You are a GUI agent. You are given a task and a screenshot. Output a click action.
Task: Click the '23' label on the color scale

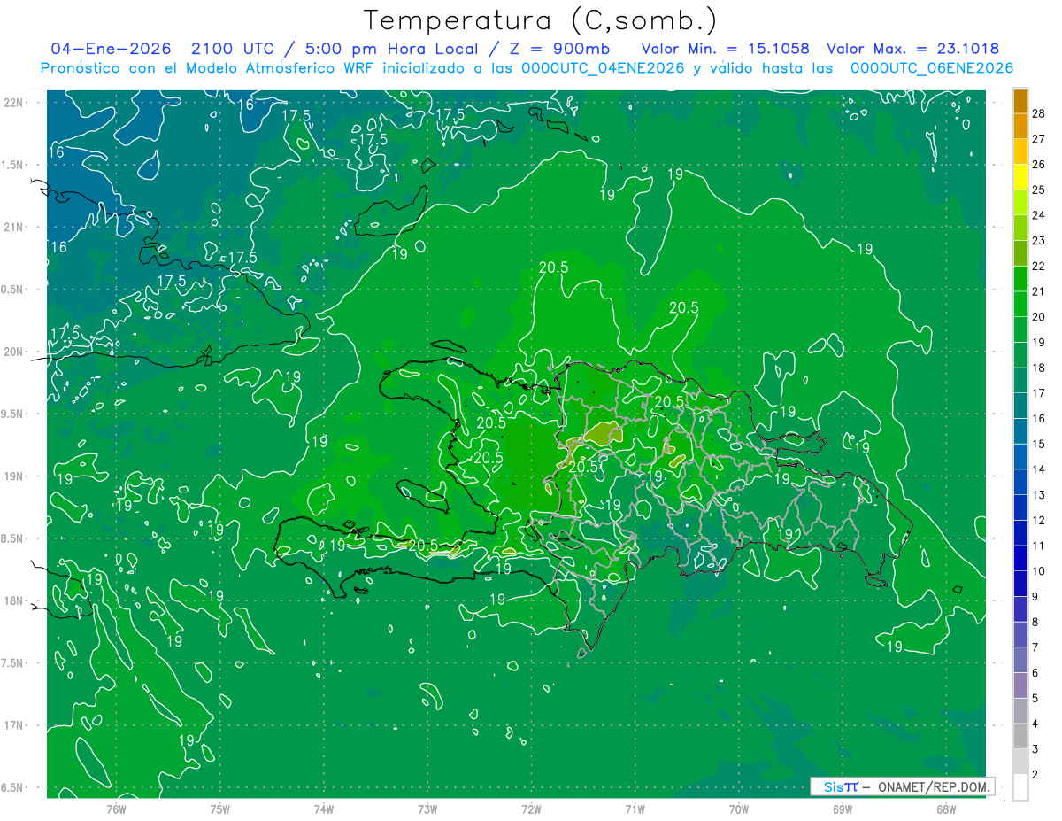(1039, 240)
